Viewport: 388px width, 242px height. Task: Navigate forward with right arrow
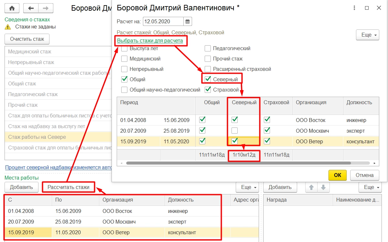[46, 8]
